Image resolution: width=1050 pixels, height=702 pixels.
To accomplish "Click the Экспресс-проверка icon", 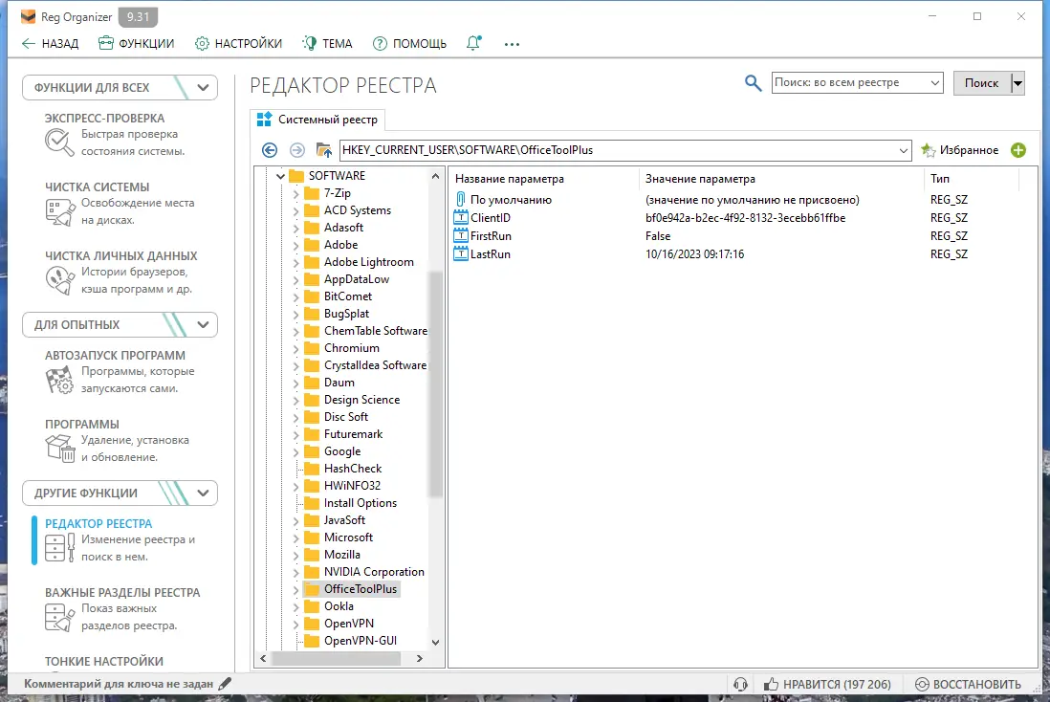I will (x=59, y=143).
